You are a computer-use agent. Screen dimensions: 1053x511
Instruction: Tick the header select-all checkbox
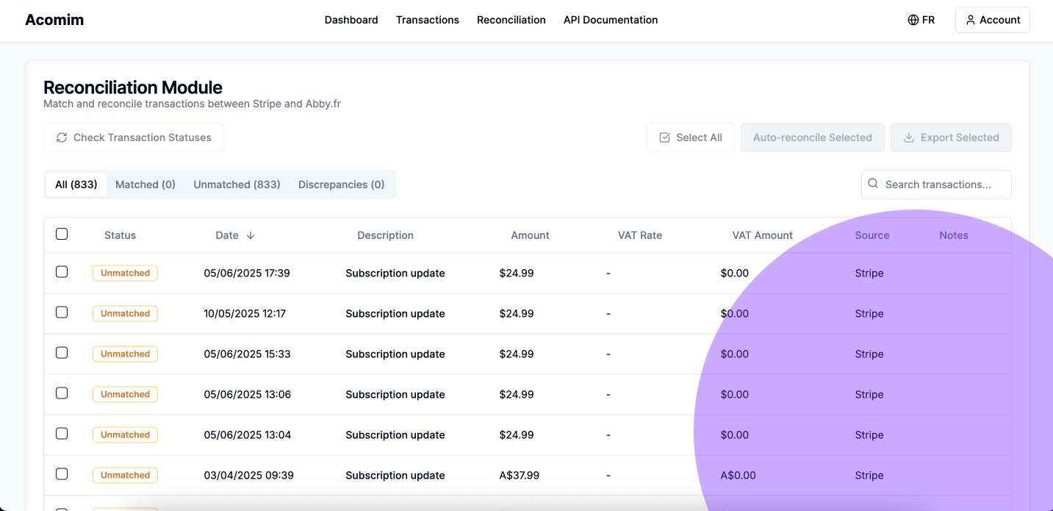62,234
